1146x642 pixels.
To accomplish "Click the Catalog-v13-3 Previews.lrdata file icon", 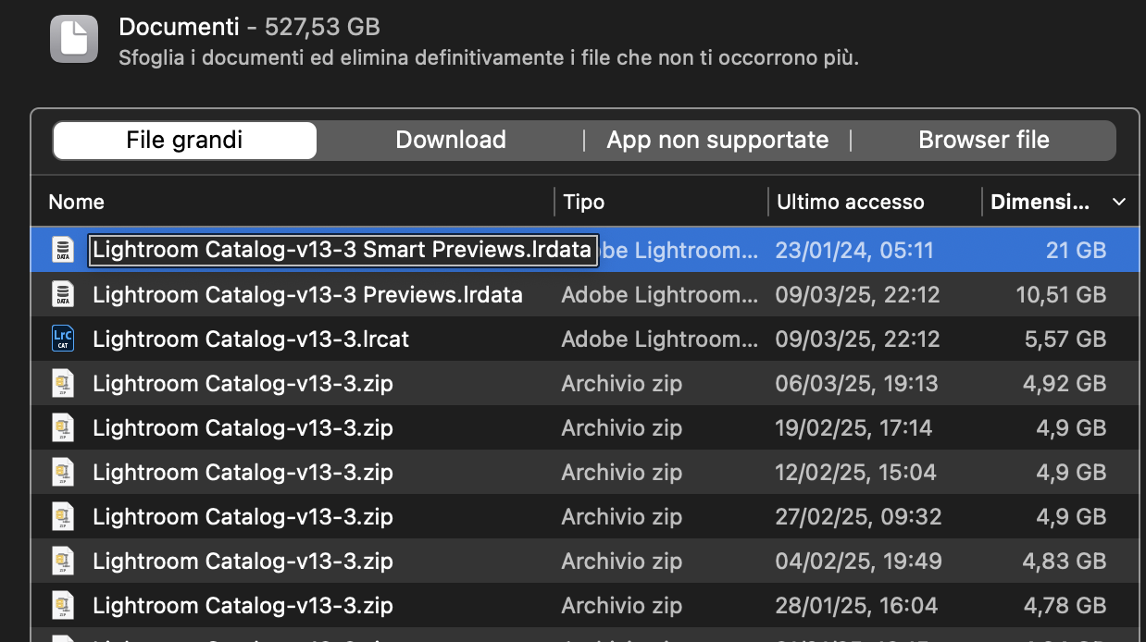I will [x=62, y=294].
